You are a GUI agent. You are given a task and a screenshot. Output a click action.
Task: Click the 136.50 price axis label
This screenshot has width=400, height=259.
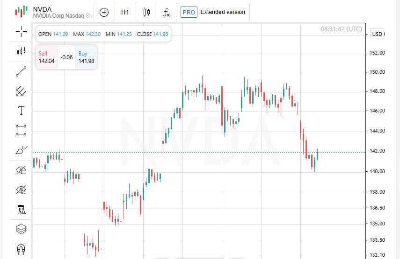coord(377,208)
